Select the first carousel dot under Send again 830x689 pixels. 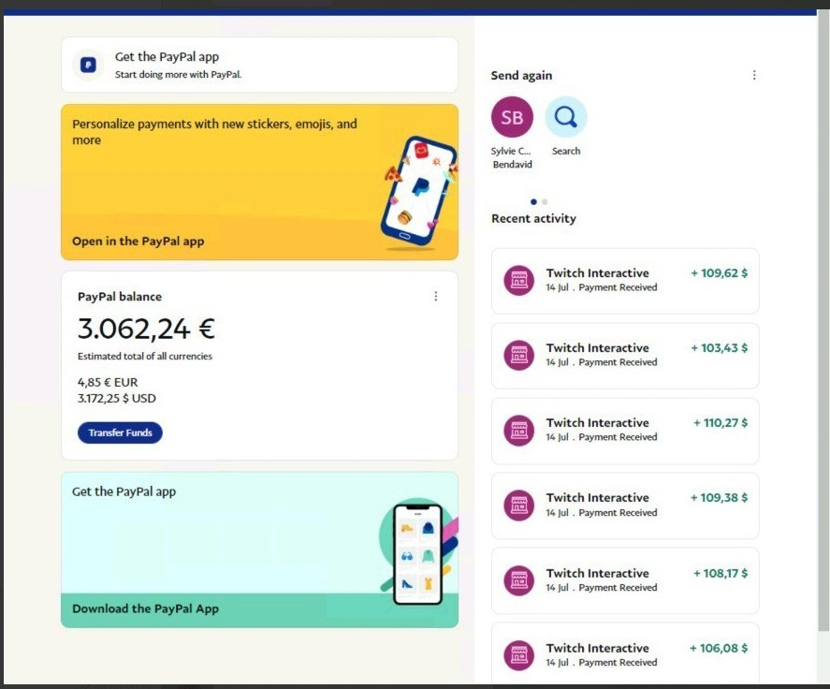[x=533, y=201]
